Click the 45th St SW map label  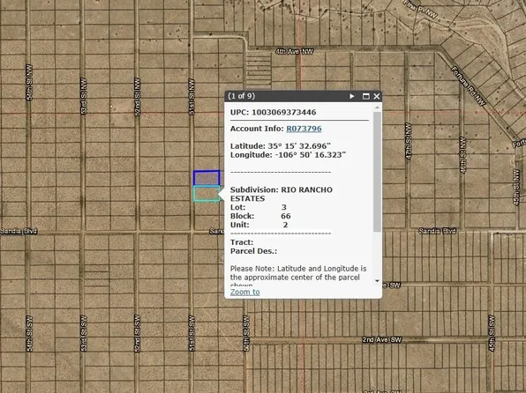492,333
